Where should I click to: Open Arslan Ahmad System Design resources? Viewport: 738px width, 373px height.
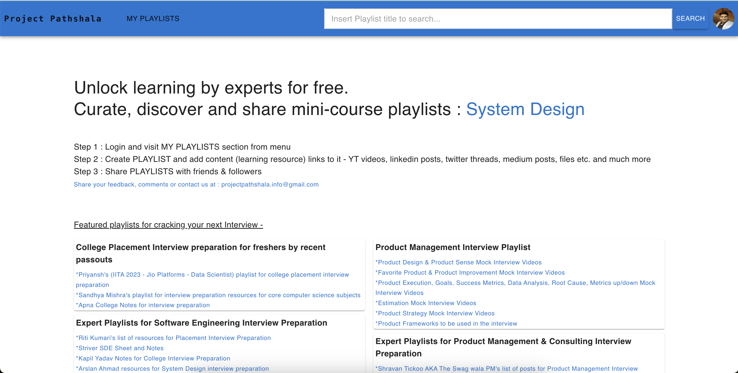[x=172, y=368]
